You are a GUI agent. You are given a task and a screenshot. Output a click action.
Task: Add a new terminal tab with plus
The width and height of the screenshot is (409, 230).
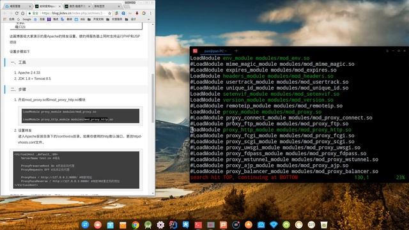[236, 51]
